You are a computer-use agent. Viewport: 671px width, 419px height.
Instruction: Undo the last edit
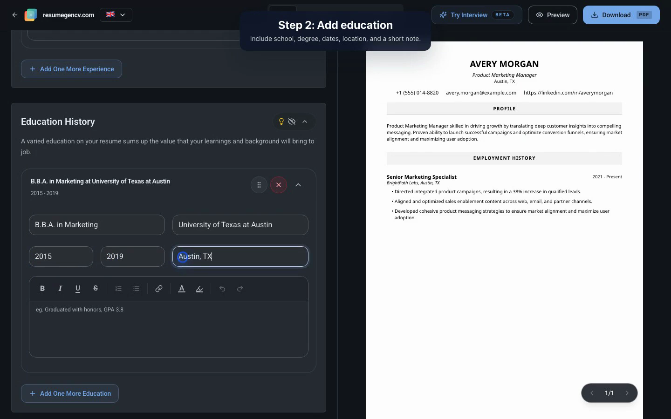222,289
